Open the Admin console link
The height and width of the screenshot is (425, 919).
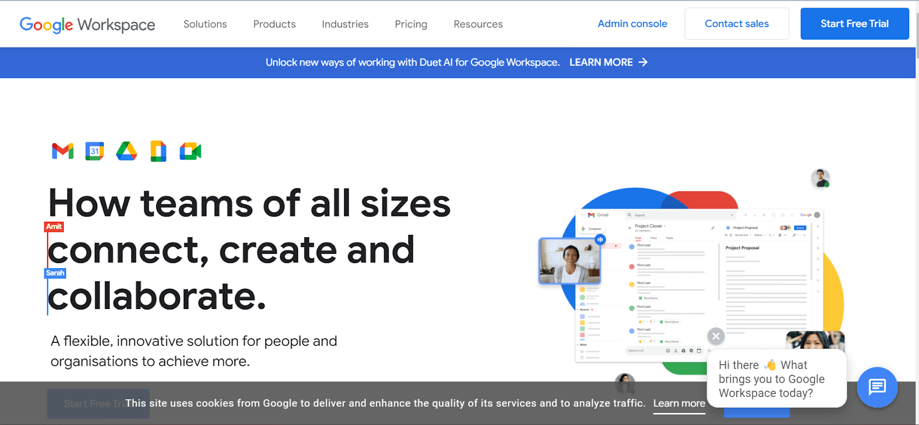[632, 24]
